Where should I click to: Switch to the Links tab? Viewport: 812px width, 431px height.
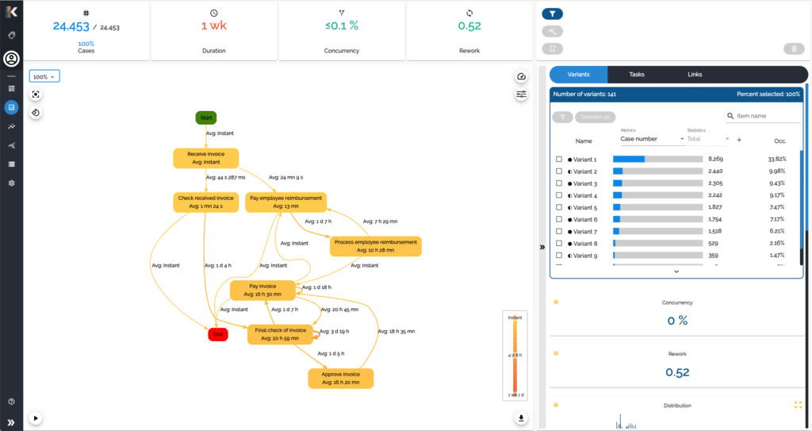pos(695,75)
